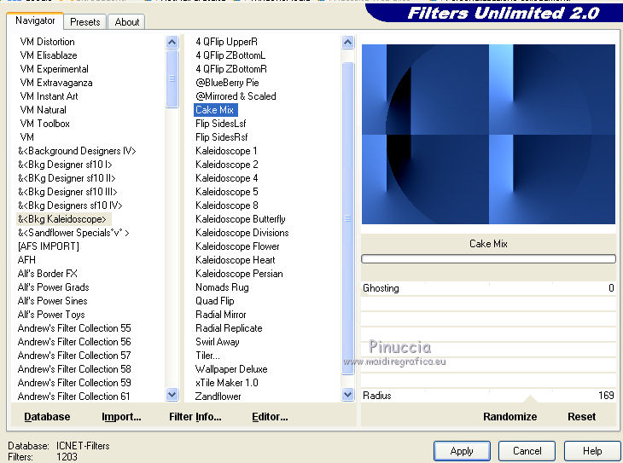623x463 pixels.
Task: Choose @BlueBerry Pie filter
Action: pos(227,83)
